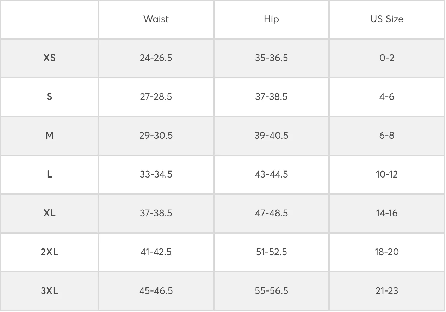Select the L size row label
The width and height of the screenshot is (446, 312).
coord(50,174)
